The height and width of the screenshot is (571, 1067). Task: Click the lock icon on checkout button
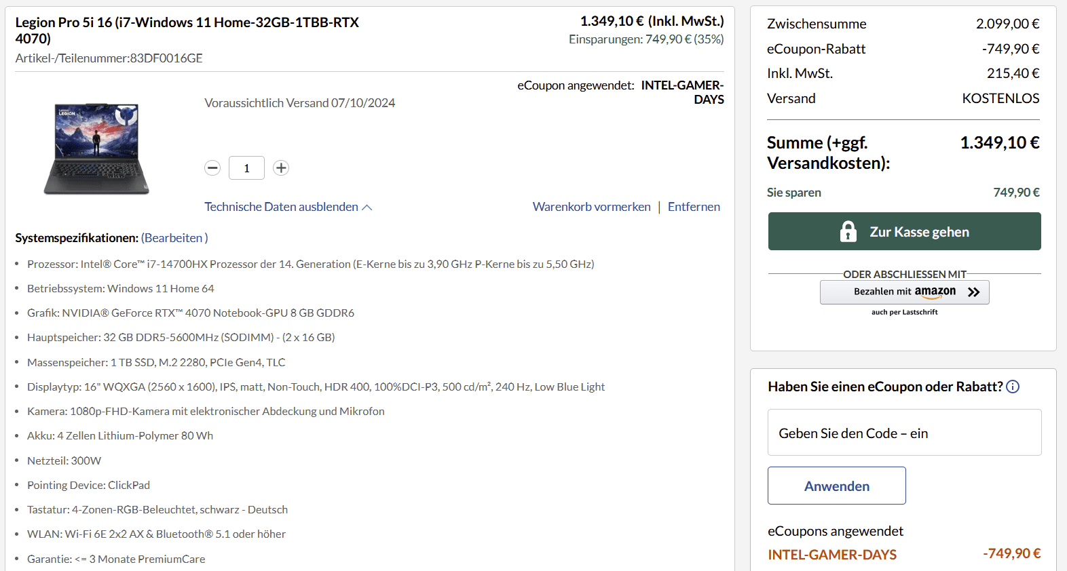848,232
